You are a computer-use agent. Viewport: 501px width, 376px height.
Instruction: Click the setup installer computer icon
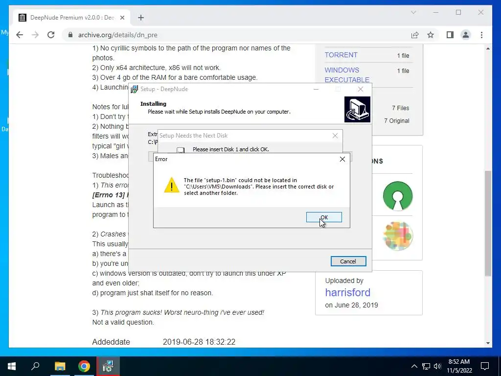coord(357,109)
